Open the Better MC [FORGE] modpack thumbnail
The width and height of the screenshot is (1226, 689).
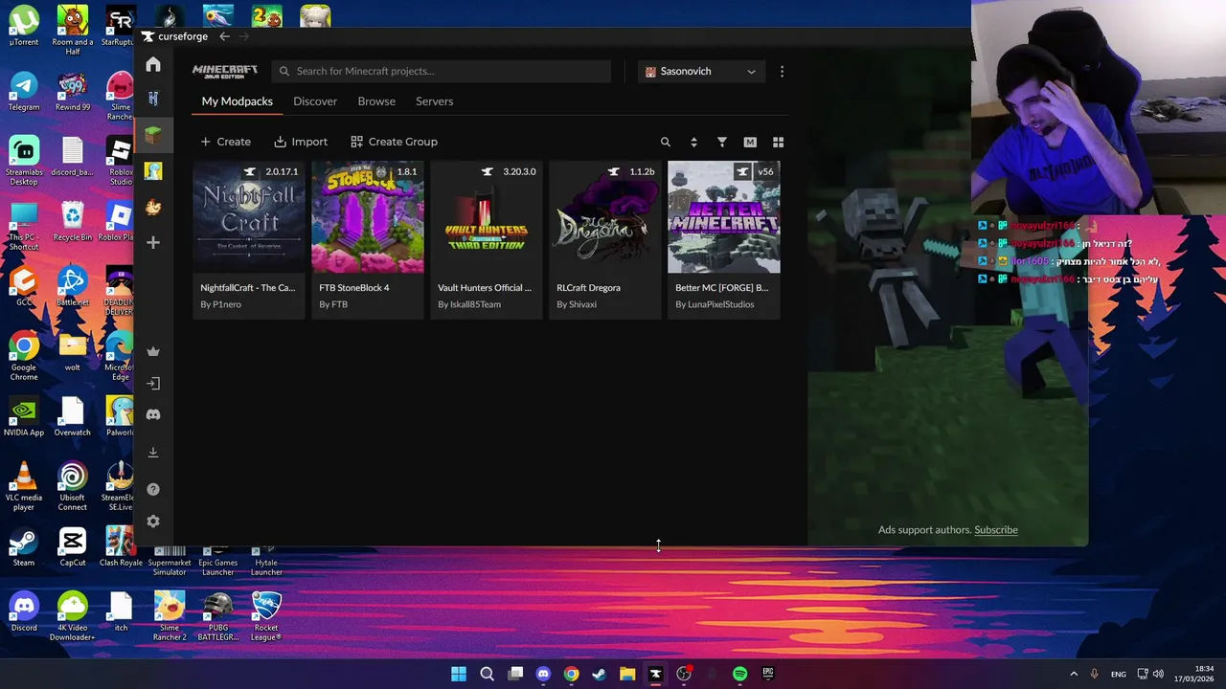(724, 217)
